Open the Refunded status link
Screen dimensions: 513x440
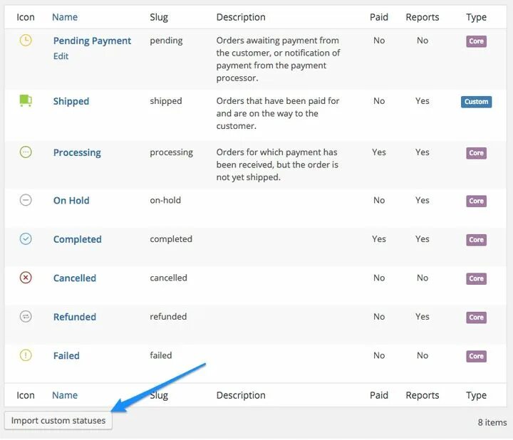75,317
